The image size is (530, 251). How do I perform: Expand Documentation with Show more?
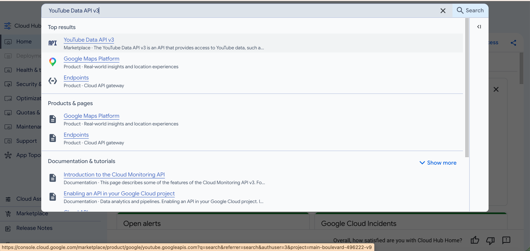(438, 163)
